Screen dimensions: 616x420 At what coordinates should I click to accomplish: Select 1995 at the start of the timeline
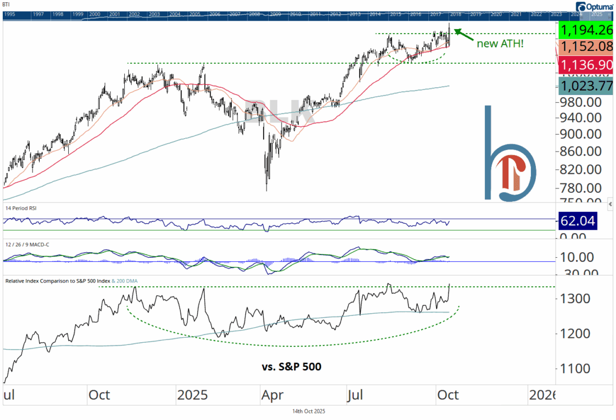(x=10, y=13)
